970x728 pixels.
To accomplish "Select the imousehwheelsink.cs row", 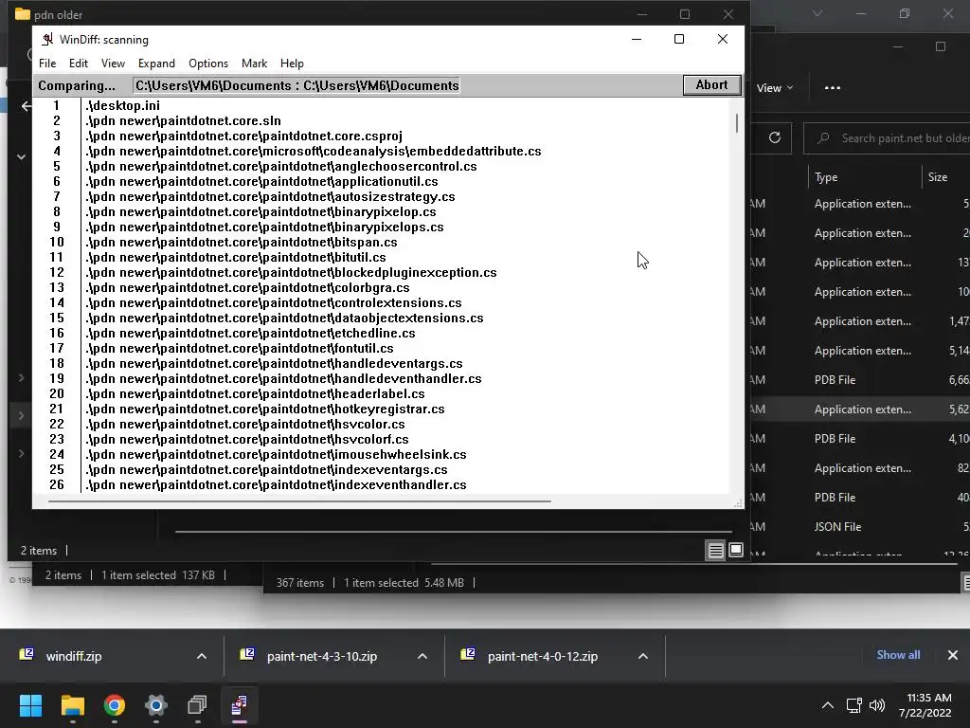I will tap(276, 454).
